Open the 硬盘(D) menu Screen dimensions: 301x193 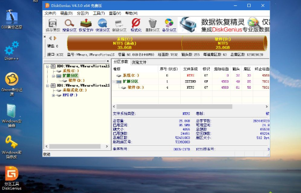67,13
